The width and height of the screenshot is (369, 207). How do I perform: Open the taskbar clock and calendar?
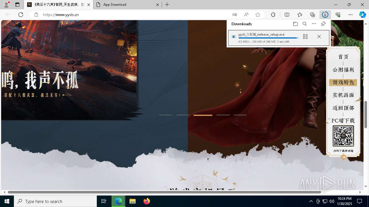(344, 201)
